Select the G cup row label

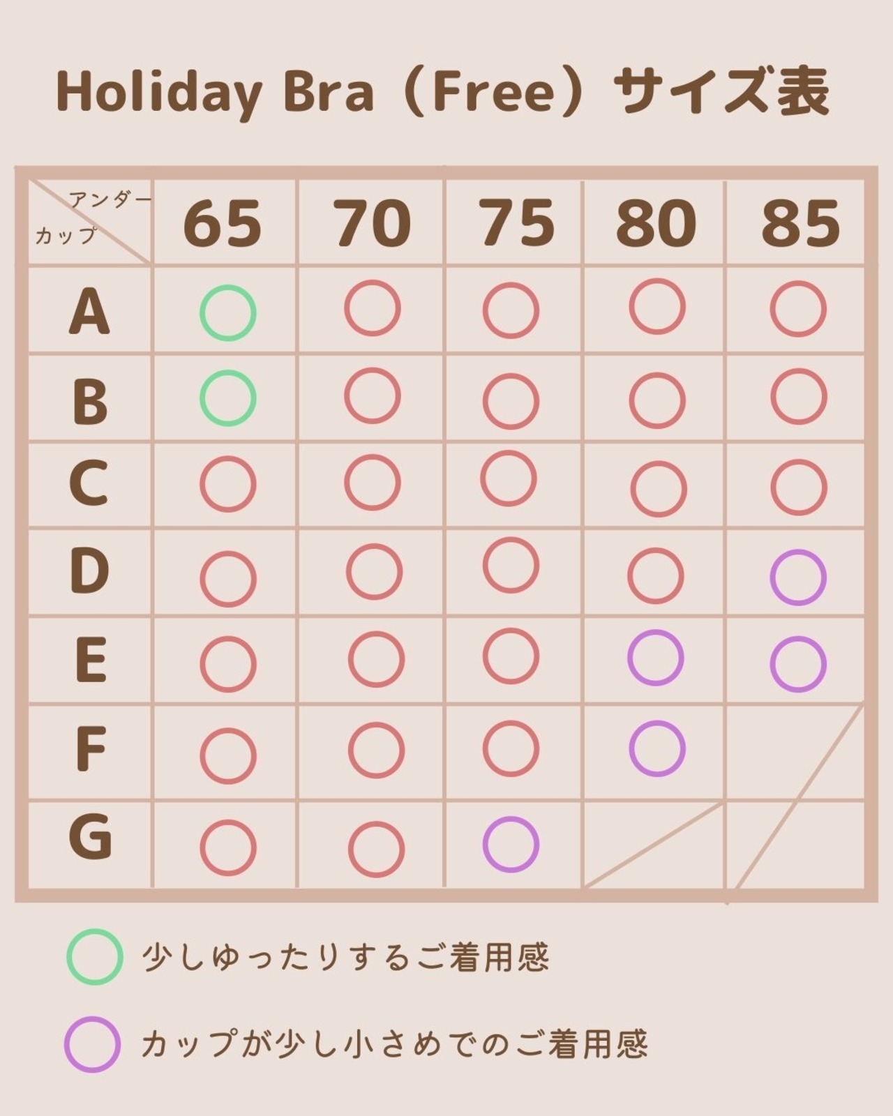coord(90,837)
